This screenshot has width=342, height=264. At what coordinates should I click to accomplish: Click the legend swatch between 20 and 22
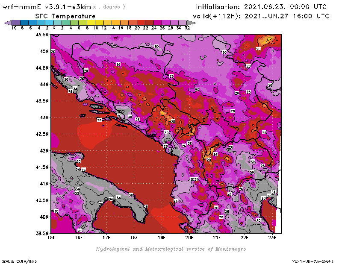(141, 23)
